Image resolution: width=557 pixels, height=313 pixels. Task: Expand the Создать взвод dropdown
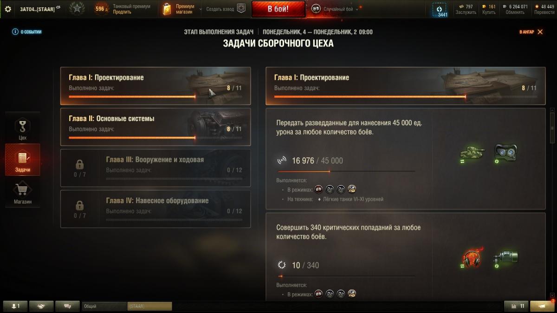click(x=220, y=9)
